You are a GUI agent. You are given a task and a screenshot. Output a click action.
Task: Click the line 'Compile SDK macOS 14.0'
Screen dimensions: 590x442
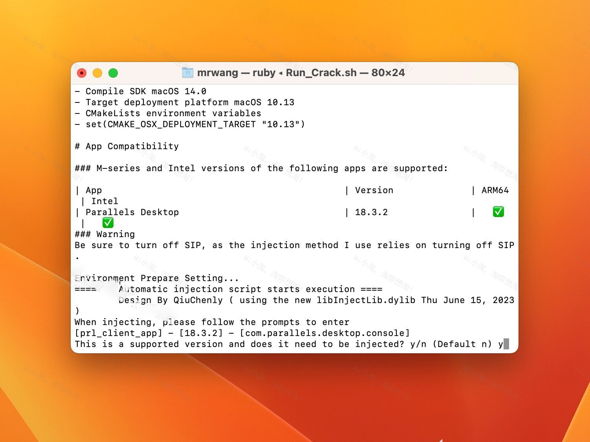pos(141,91)
